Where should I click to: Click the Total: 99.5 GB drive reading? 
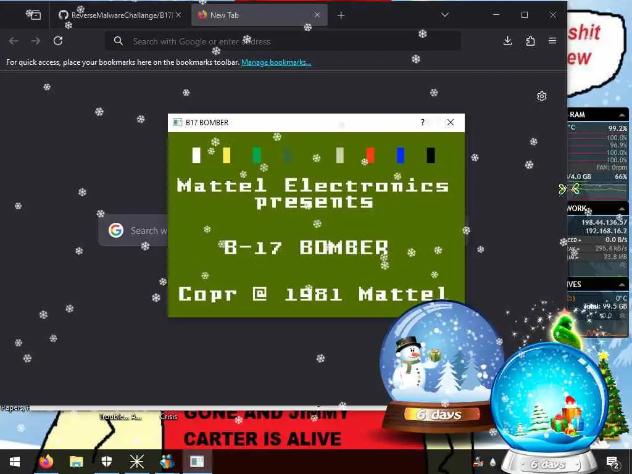point(605,306)
